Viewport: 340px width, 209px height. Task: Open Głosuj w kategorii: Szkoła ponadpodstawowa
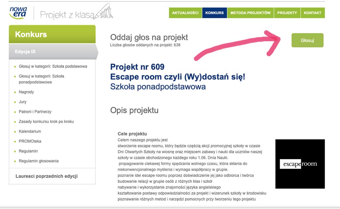(42, 79)
